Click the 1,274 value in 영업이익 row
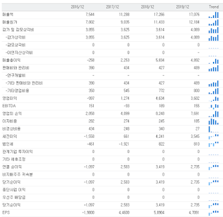This screenshot has width=223, height=217. pyautogui.click(x=125, y=98)
